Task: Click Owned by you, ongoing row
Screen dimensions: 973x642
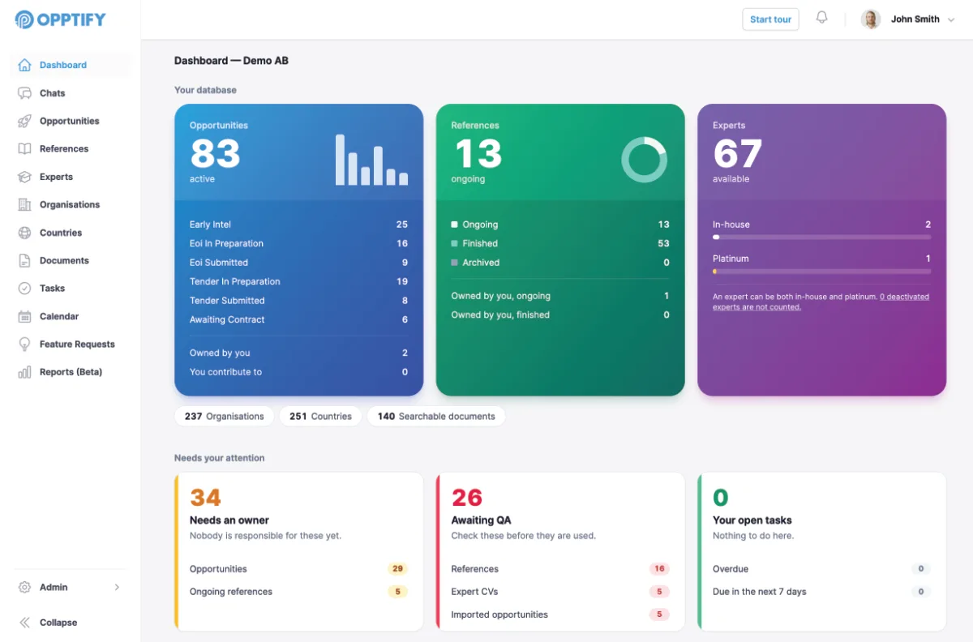Action: (x=560, y=296)
